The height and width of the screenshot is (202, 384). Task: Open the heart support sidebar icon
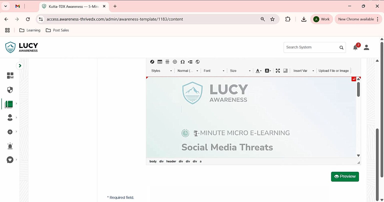[x=10, y=160]
